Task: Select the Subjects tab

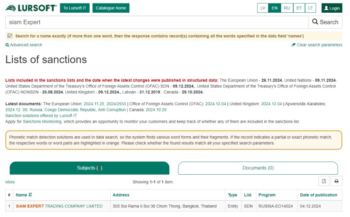Action: [x=89, y=168]
